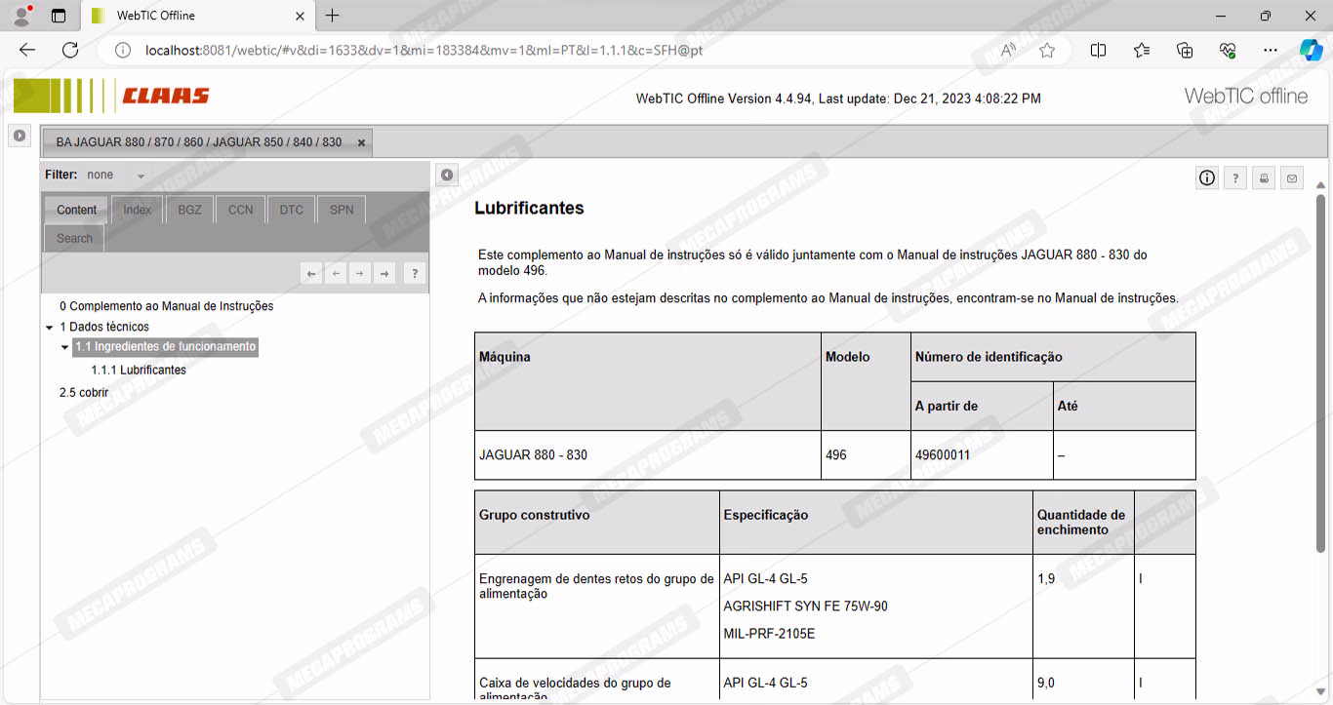Open the Search tab
Viewport: 1333px width, 705px height.
(74, 238)
